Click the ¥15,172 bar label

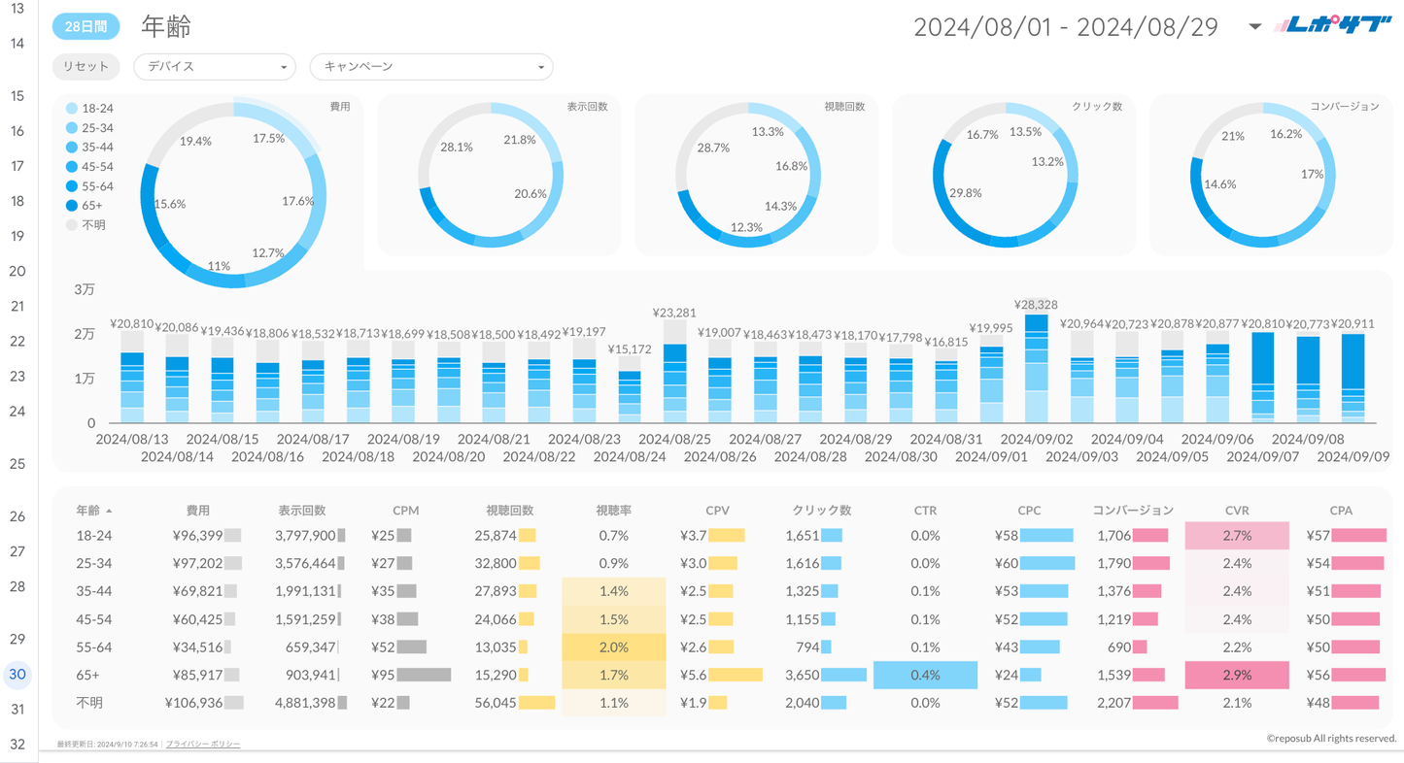(630, 349)
